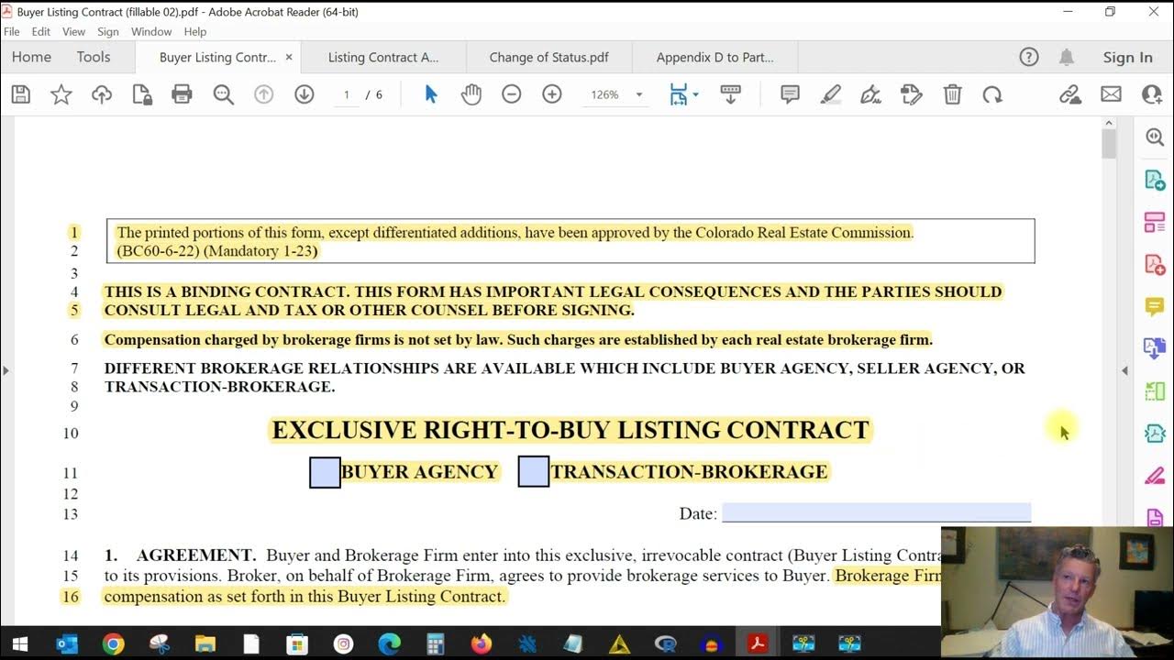The width and height of the screenshot is (1174, 660).
Task: Send file by email
Action: (x=1111, y=94)
